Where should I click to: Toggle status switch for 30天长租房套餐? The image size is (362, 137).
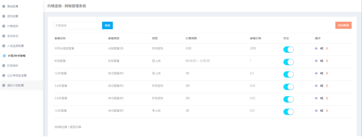tap(289, 50)
